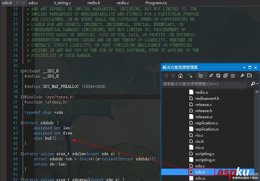Click on 'typedef char *sds;' line

pos(45,112)
